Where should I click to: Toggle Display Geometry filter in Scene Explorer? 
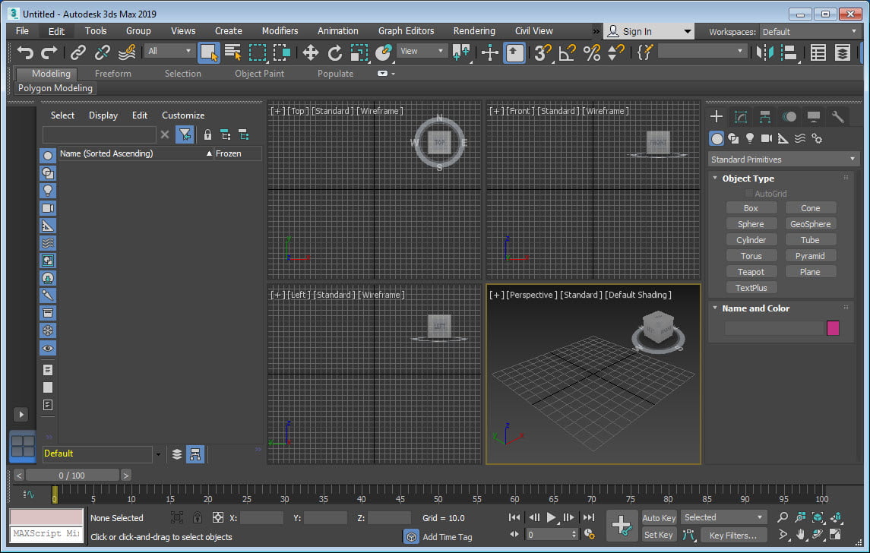pyautogui.click(x=48, y=156)
